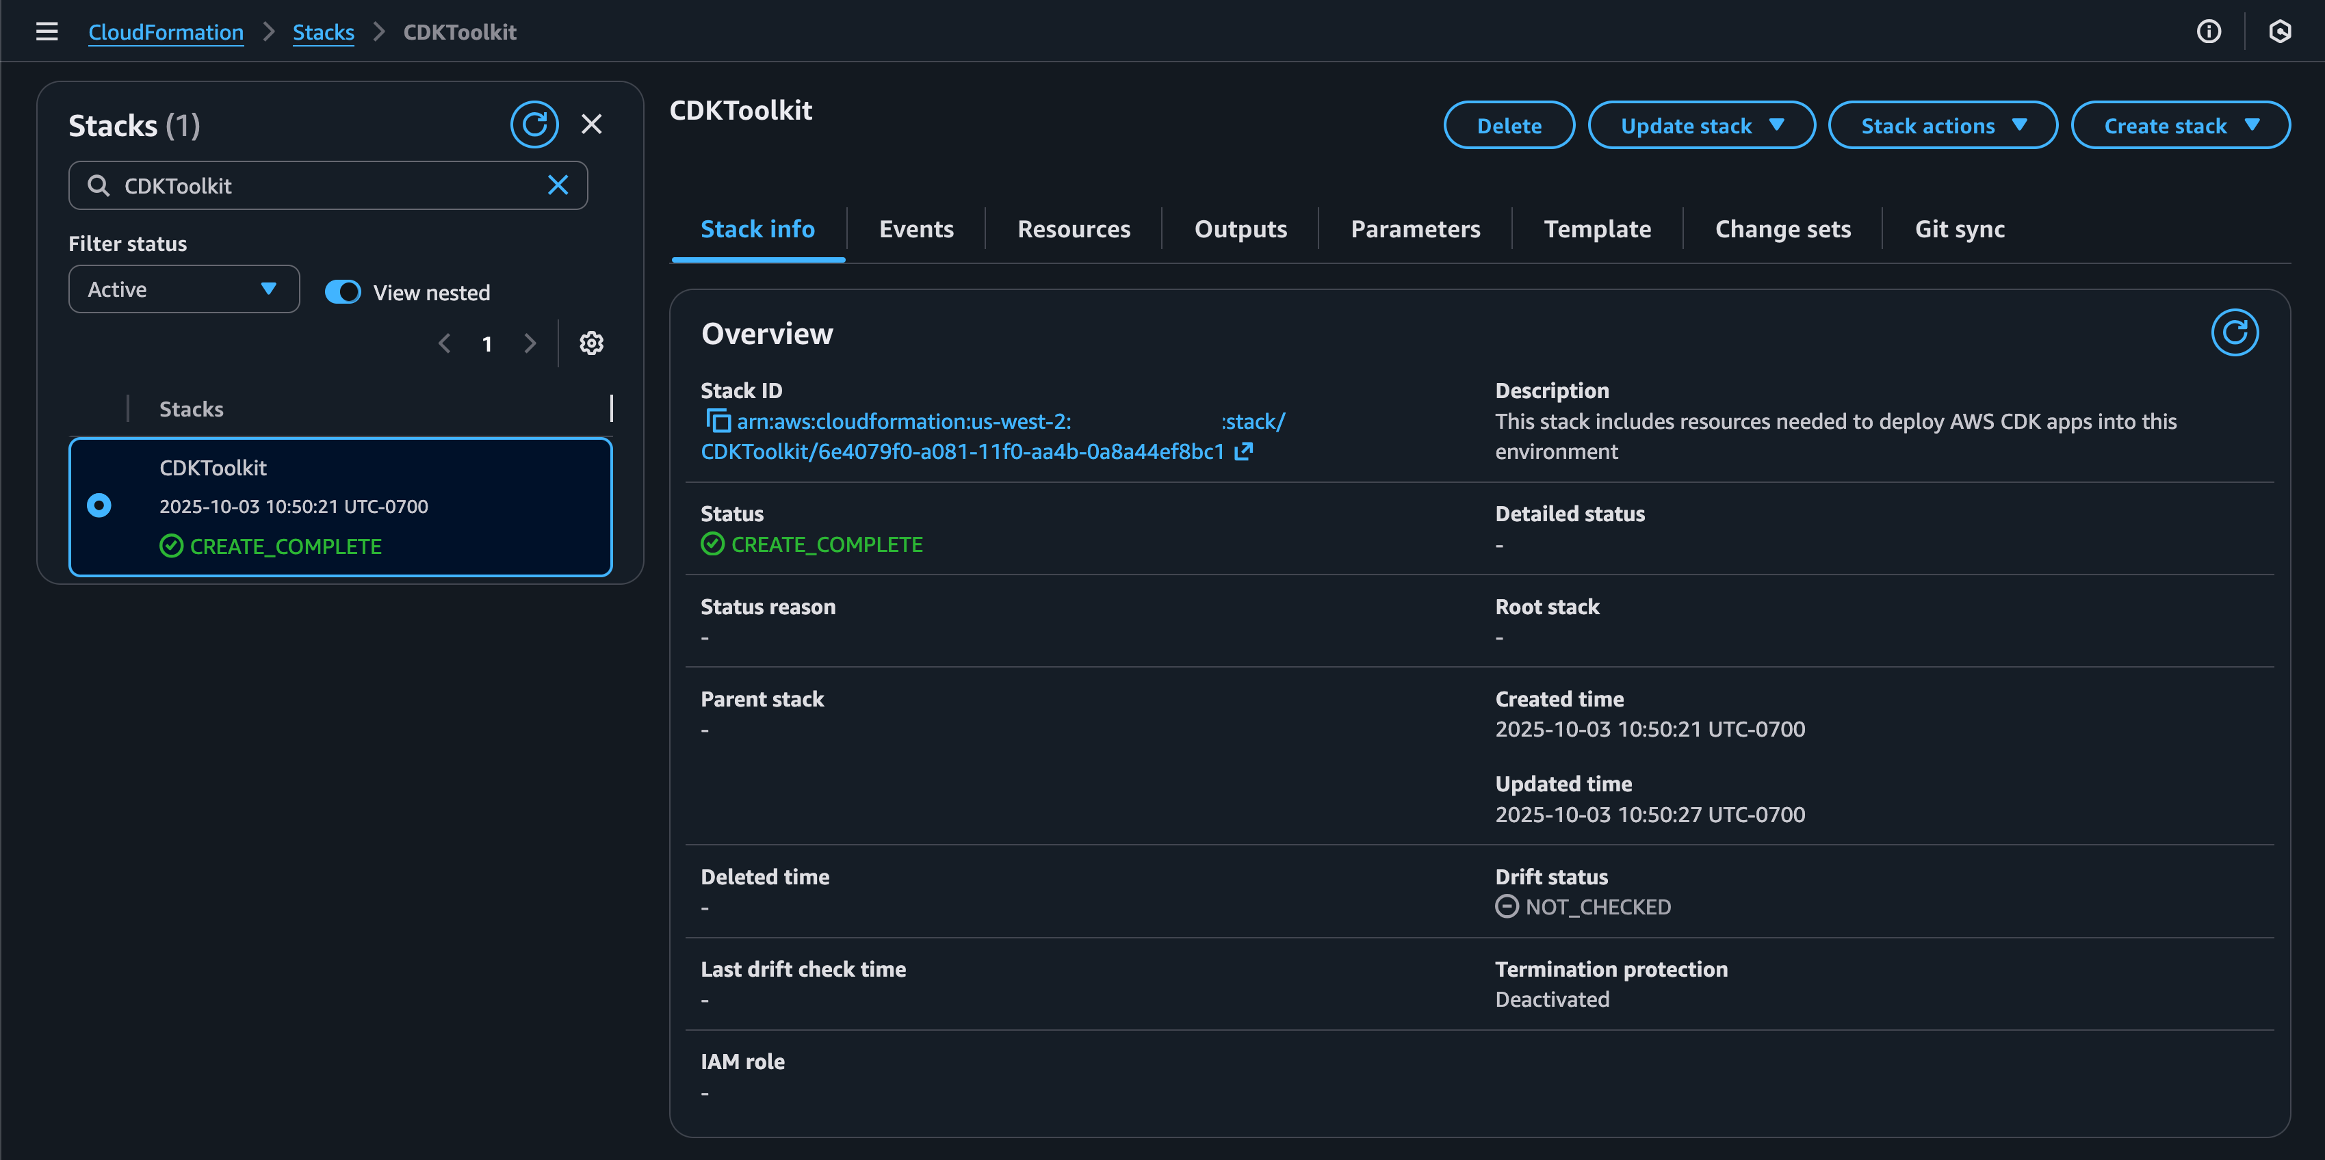Open the Template tab

pos(1596,228)
